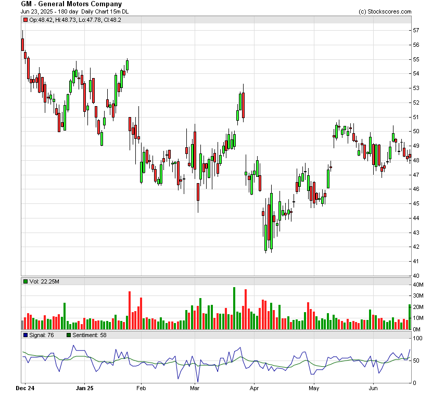Click the 20M volume axis label
432x399 pixels.
click(x=418, y=307)
